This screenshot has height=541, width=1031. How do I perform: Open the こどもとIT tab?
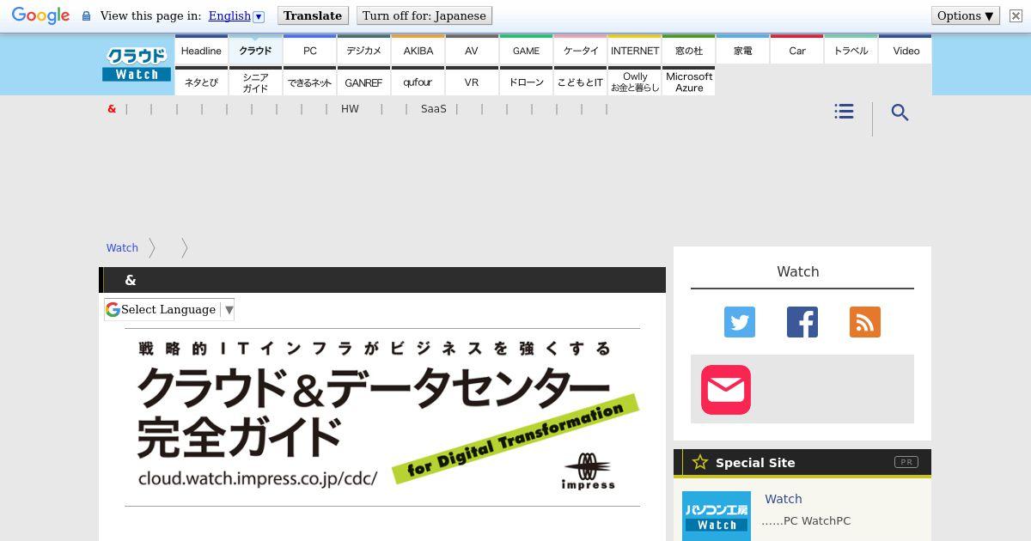coord(581,82)
